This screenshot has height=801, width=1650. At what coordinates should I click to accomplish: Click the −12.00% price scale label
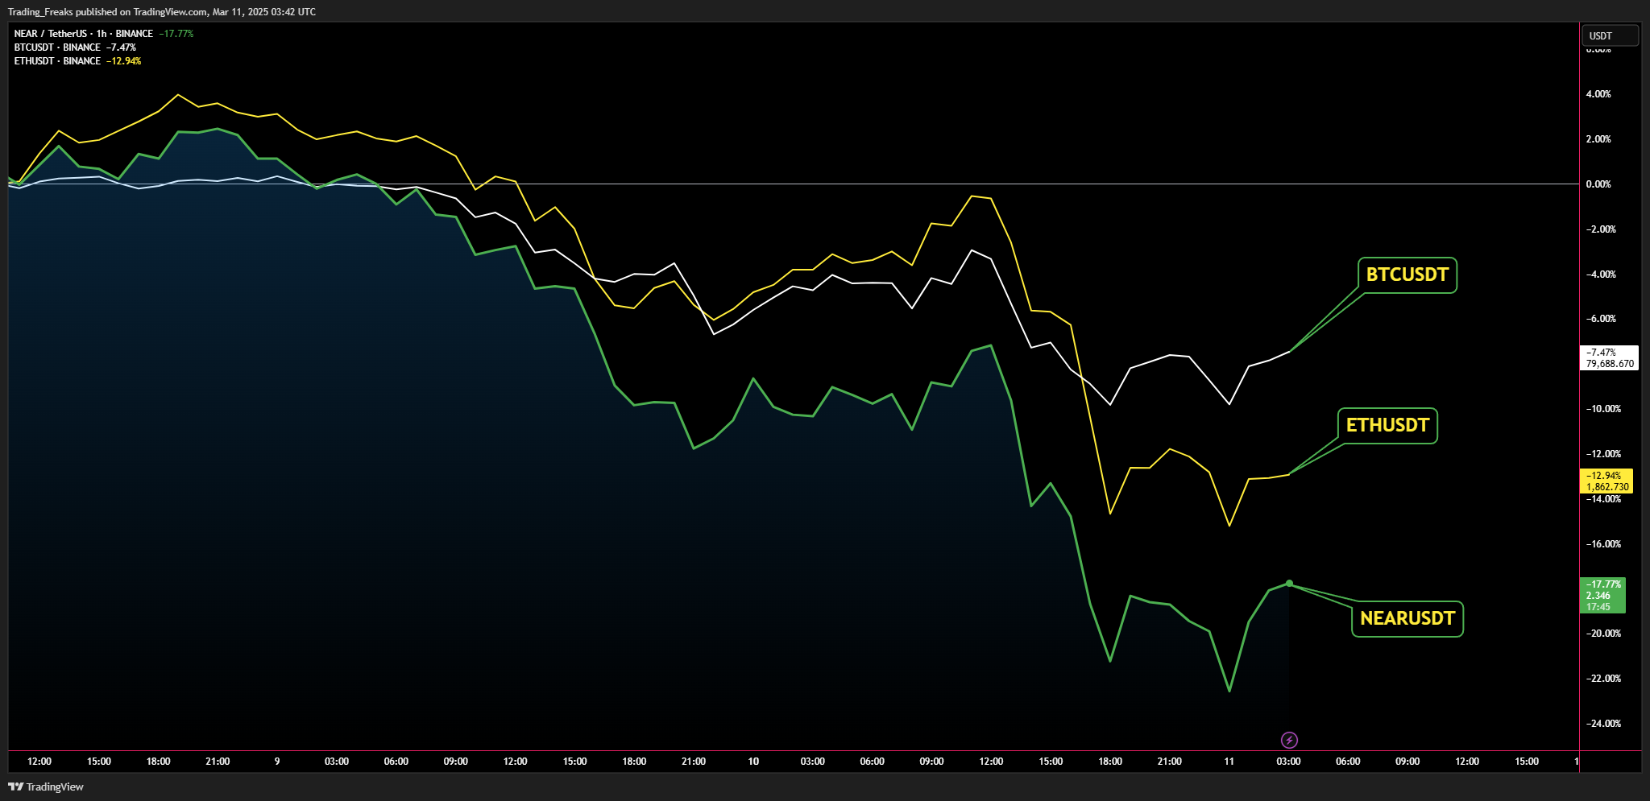click(1603, 454)
